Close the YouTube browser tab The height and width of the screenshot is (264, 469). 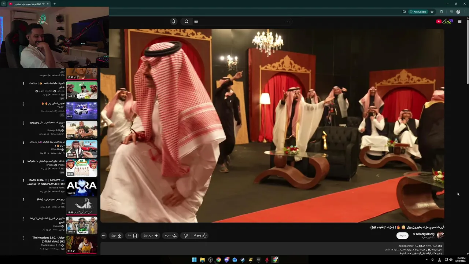(x=48, y=4)
